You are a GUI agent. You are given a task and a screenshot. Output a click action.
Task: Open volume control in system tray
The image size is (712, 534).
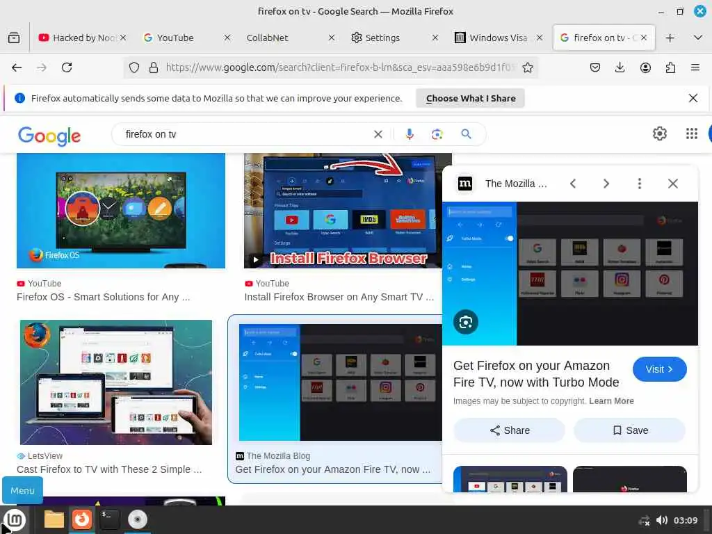coord(662,520)
